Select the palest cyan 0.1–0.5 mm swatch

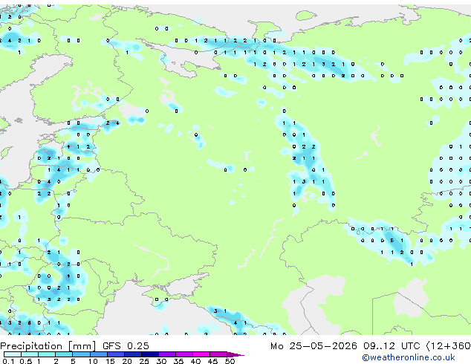point(13,354)
